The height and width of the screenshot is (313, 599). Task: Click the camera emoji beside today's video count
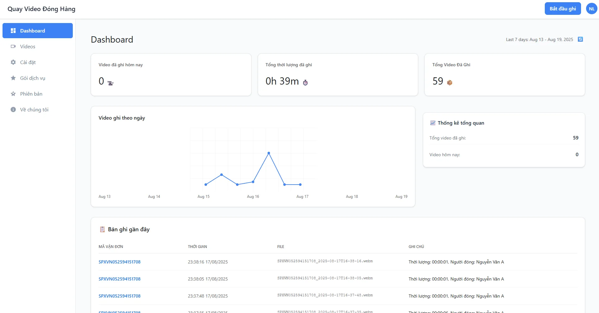[110, 83]
